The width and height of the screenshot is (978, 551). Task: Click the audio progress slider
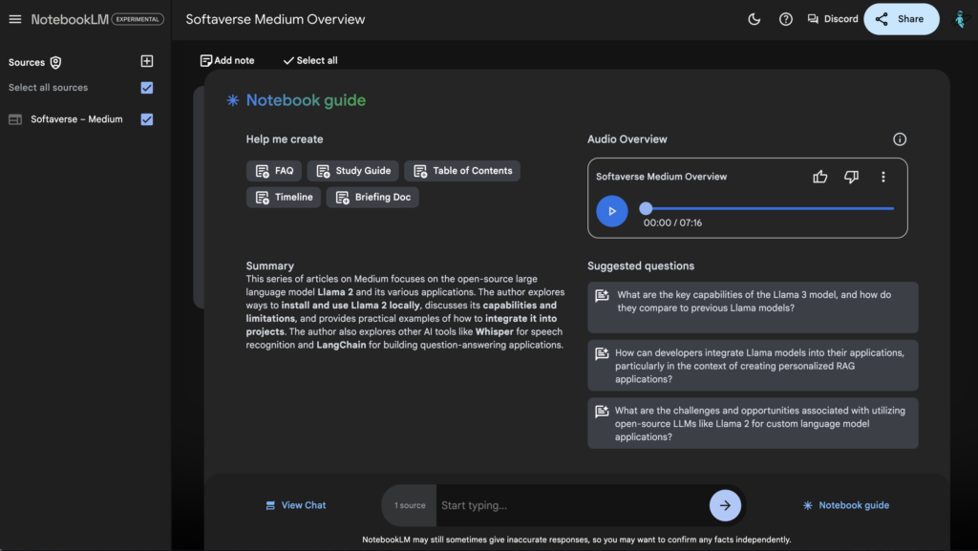tap(769, 208)
